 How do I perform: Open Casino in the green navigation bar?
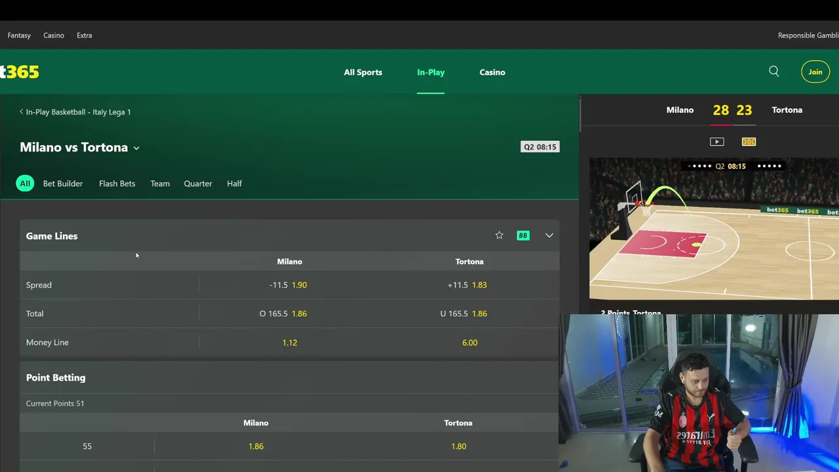(492, 72)
